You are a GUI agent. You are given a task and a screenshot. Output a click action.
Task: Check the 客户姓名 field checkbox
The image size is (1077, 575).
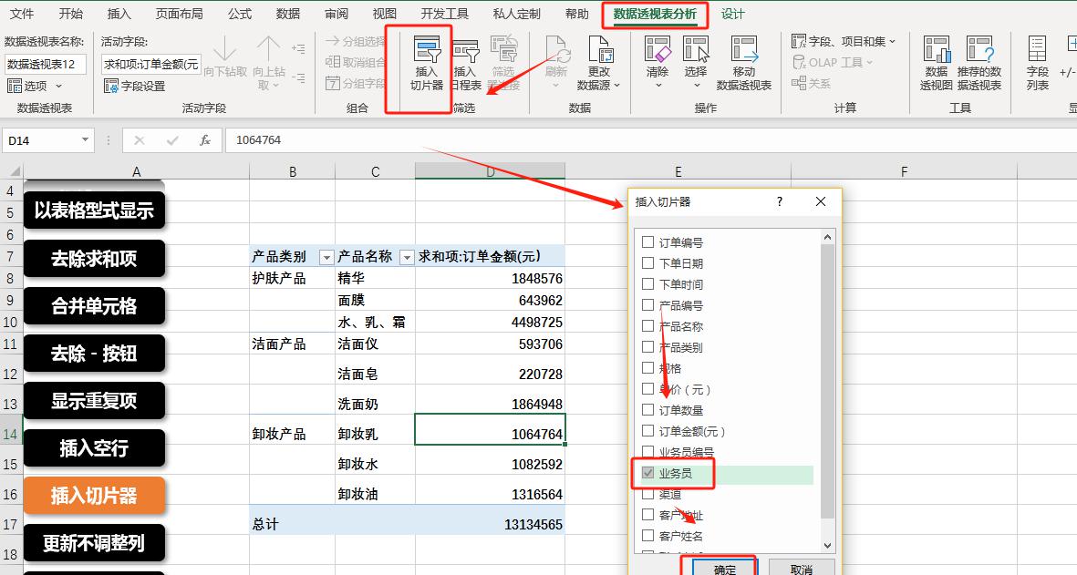point(647,535)
